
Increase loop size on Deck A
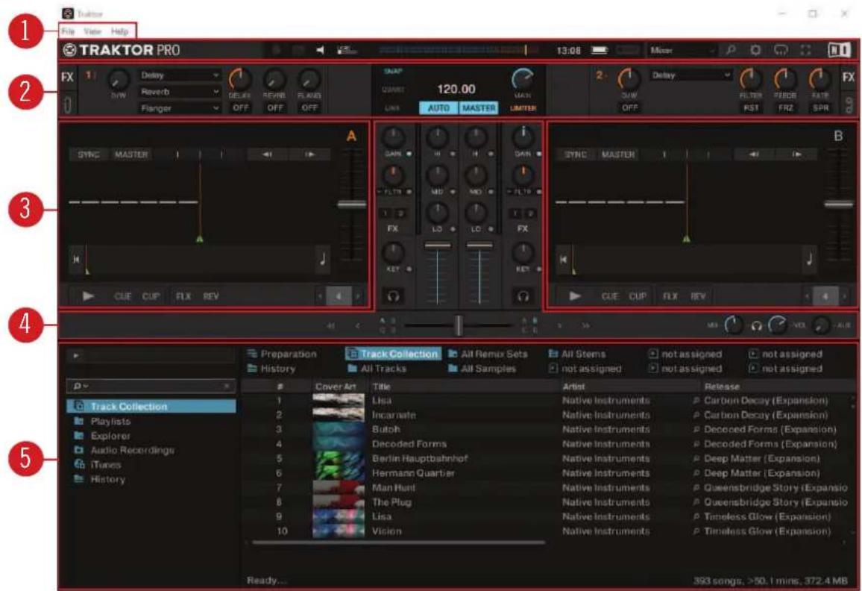pos(358,296)
